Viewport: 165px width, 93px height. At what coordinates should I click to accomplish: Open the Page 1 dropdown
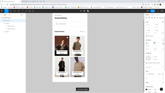(x=22, y=15)
